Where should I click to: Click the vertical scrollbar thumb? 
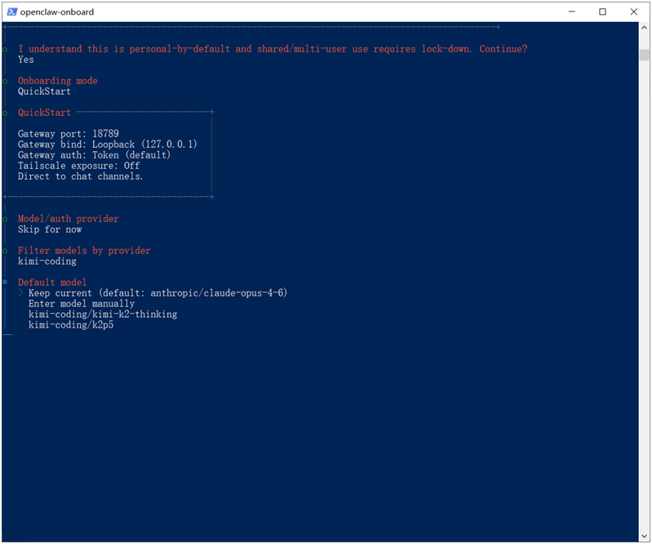point(644,55)
